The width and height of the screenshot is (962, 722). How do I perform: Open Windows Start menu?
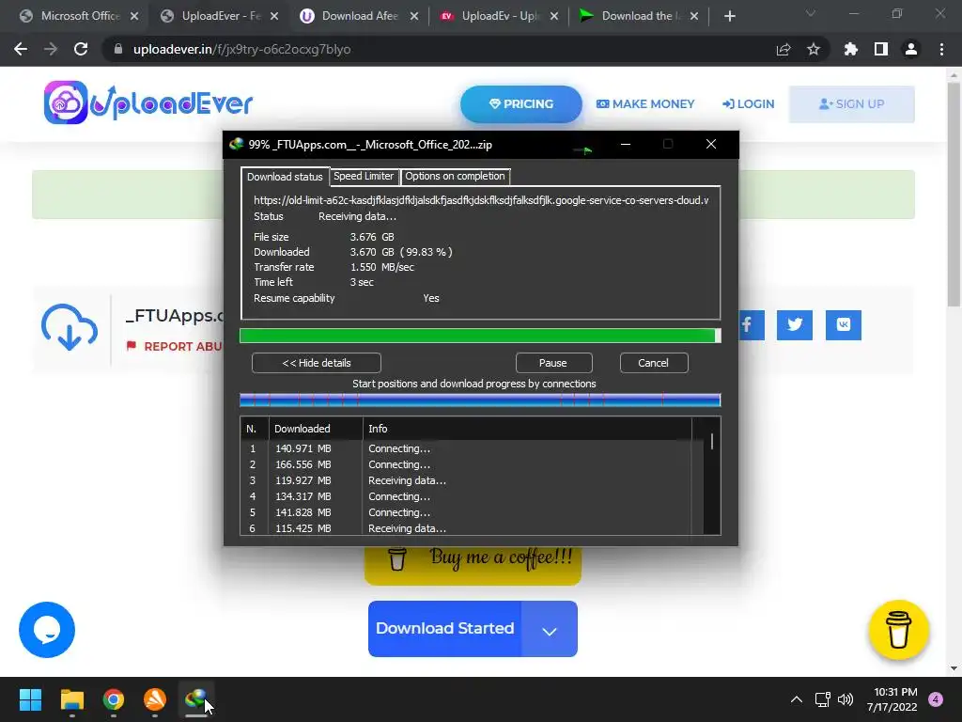coord(30,699)
